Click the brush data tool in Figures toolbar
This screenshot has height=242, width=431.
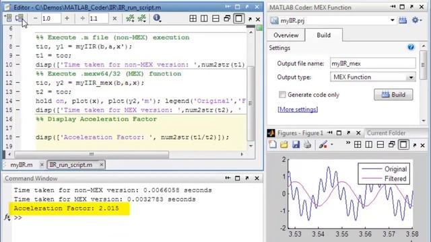coord(323,145)
